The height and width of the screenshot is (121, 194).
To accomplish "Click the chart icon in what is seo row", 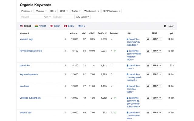I will point(148,113).
